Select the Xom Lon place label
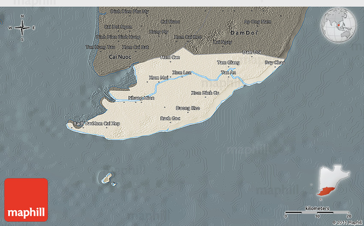Viewport: 364px width, 226px height. [182, 72]
